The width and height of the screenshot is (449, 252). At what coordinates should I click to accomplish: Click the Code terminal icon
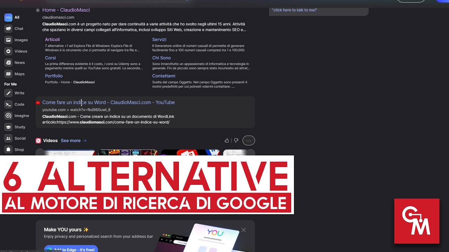click(8, 104)
